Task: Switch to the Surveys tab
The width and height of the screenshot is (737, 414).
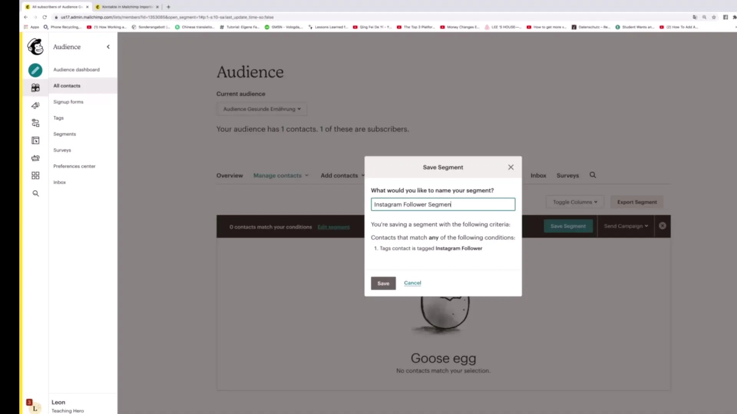Action: (x=568, y=176)
